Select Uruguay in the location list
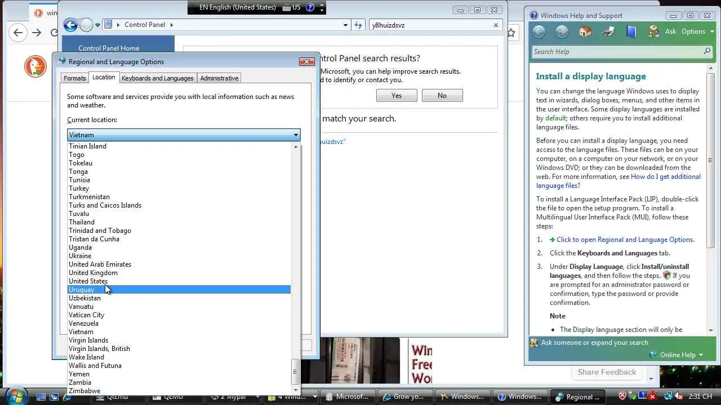This screenshot has width=721, height=405. (179, 290)
